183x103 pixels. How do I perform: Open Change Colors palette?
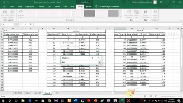21,14
